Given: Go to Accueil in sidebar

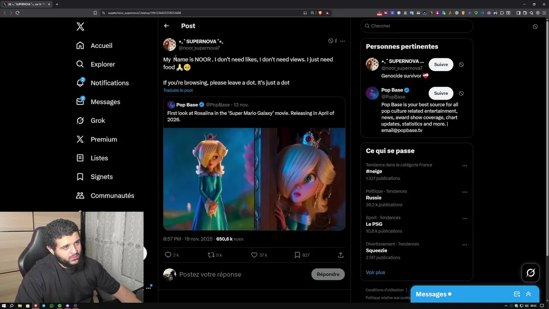Looking at the screenshot, I should tap(94, 45).
